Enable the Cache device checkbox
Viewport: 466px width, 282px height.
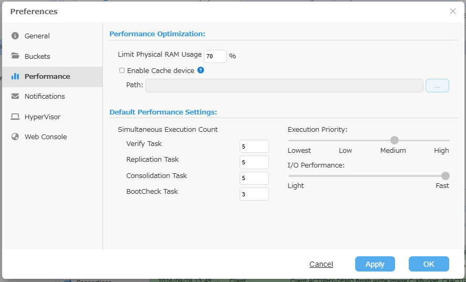pyautogui.click(x=122, y=70)
